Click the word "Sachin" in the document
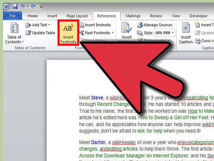Viewport: 214px width, 161px height. pyautogui.click(x=98, y=142)
